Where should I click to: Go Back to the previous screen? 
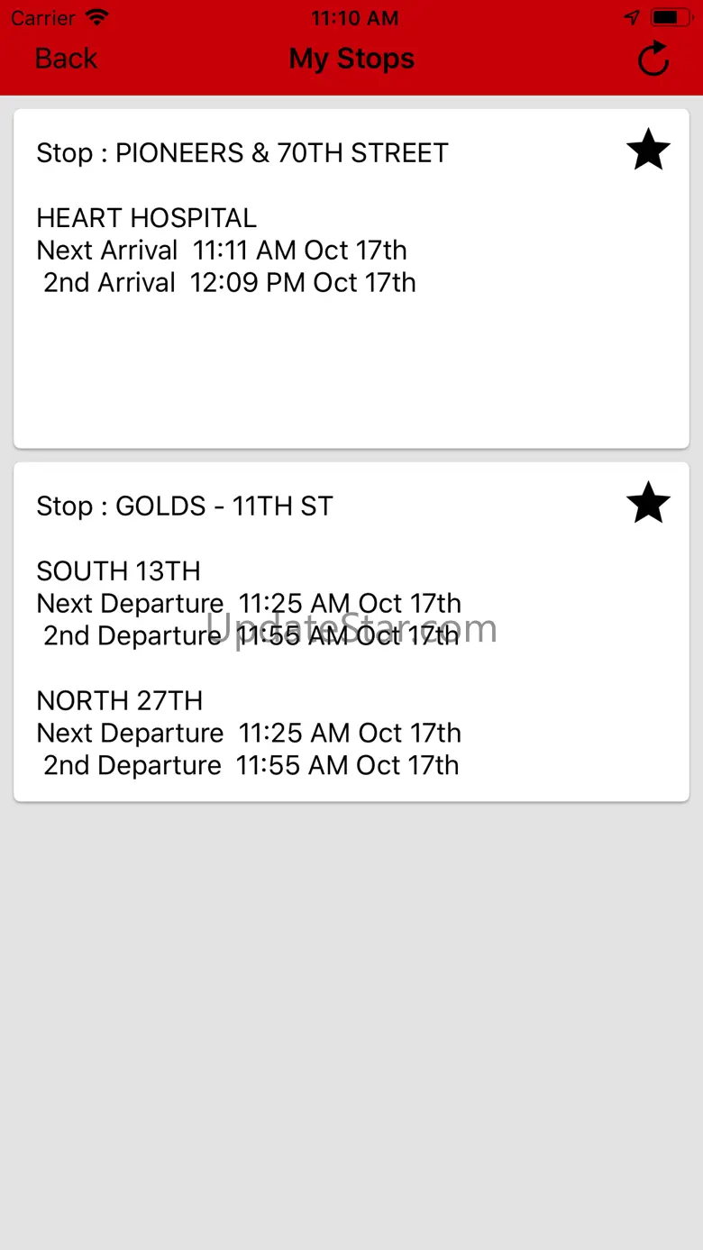click(x=66, y=59)
